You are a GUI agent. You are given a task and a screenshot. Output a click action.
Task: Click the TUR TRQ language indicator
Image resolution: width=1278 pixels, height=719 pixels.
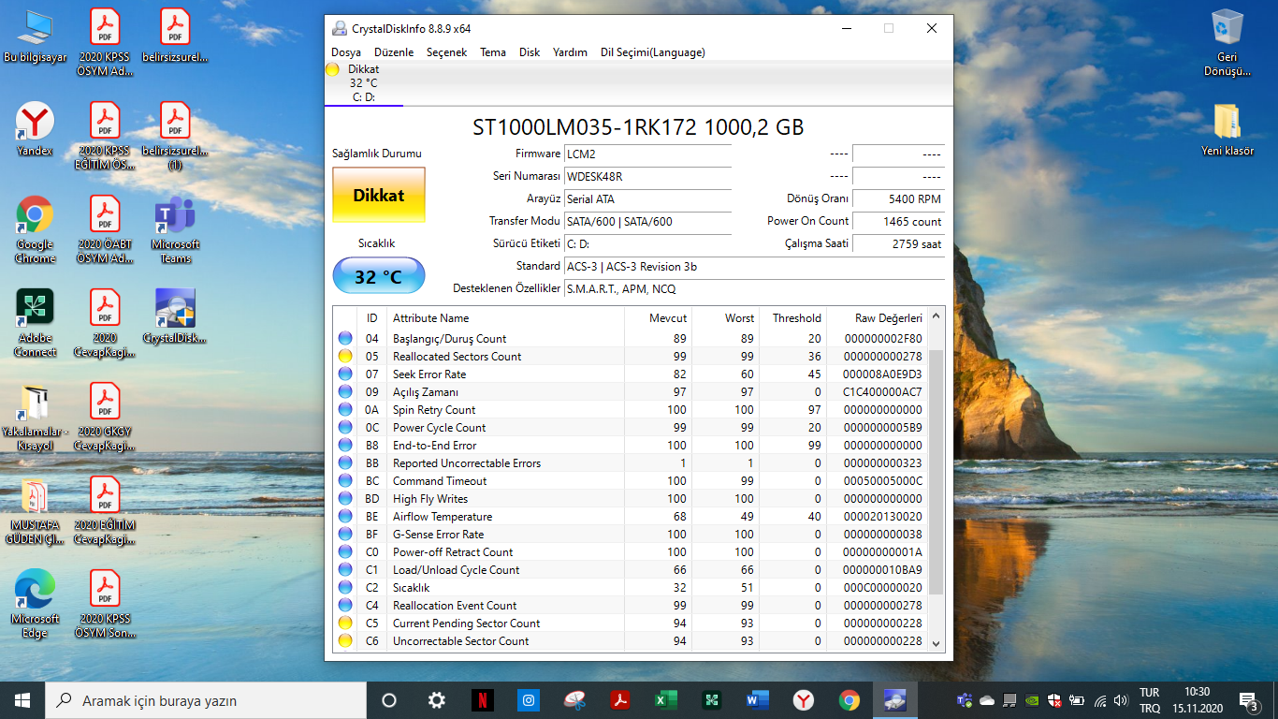pos(1150,700)
